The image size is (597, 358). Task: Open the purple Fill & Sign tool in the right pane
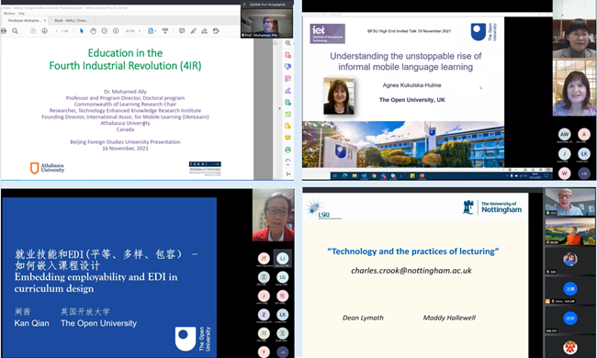287,91
